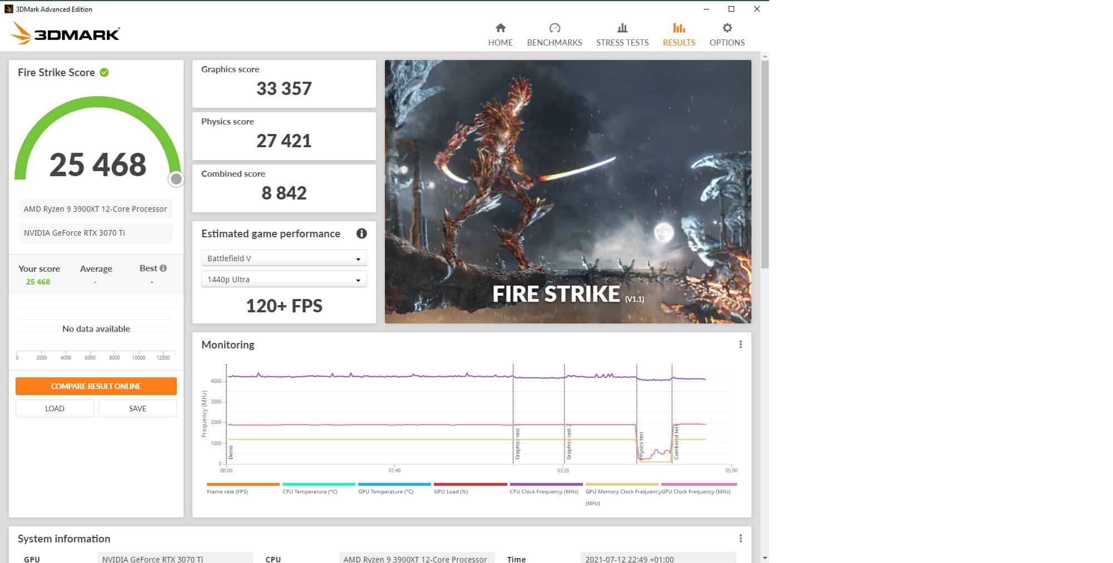Go to the Benchmarks tab
The image size is (1113, 563).
click(x=555, y=34)
